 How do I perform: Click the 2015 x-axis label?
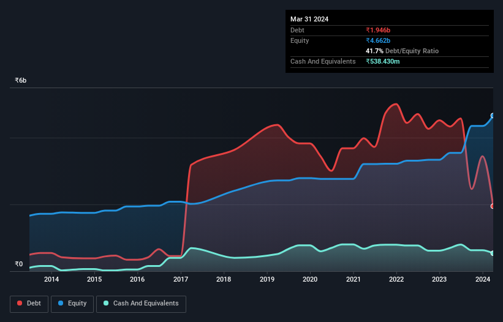coord(94,279)
